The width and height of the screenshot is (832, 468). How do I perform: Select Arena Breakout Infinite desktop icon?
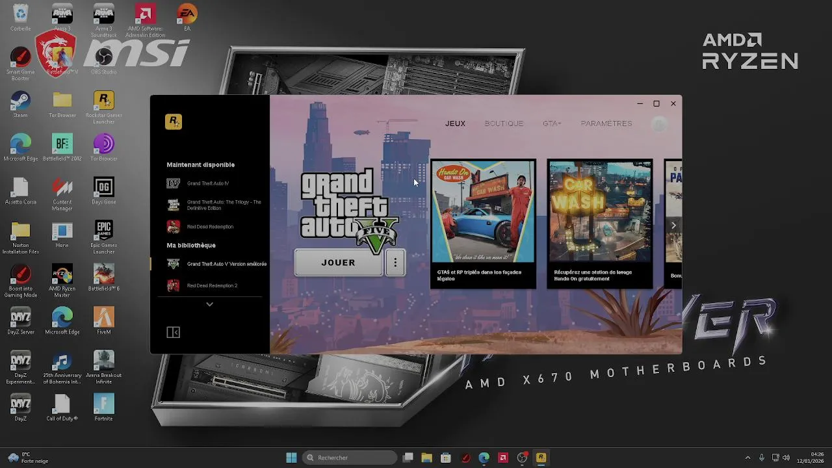click(104, 367)
